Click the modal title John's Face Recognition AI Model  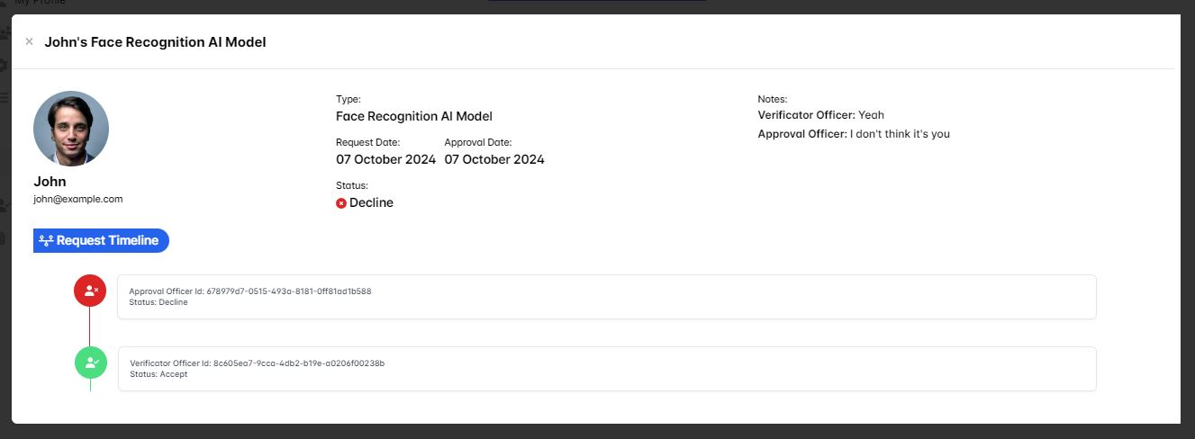click(155, 41)
